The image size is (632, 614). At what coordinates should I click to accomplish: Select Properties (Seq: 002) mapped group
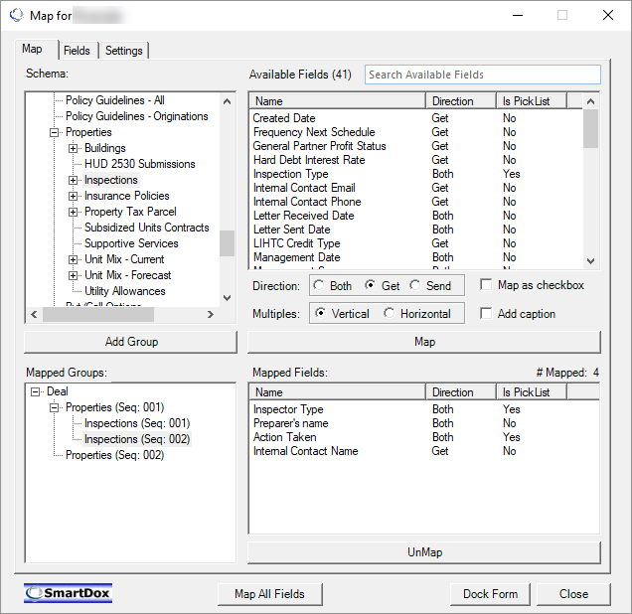tap(115, 455)
